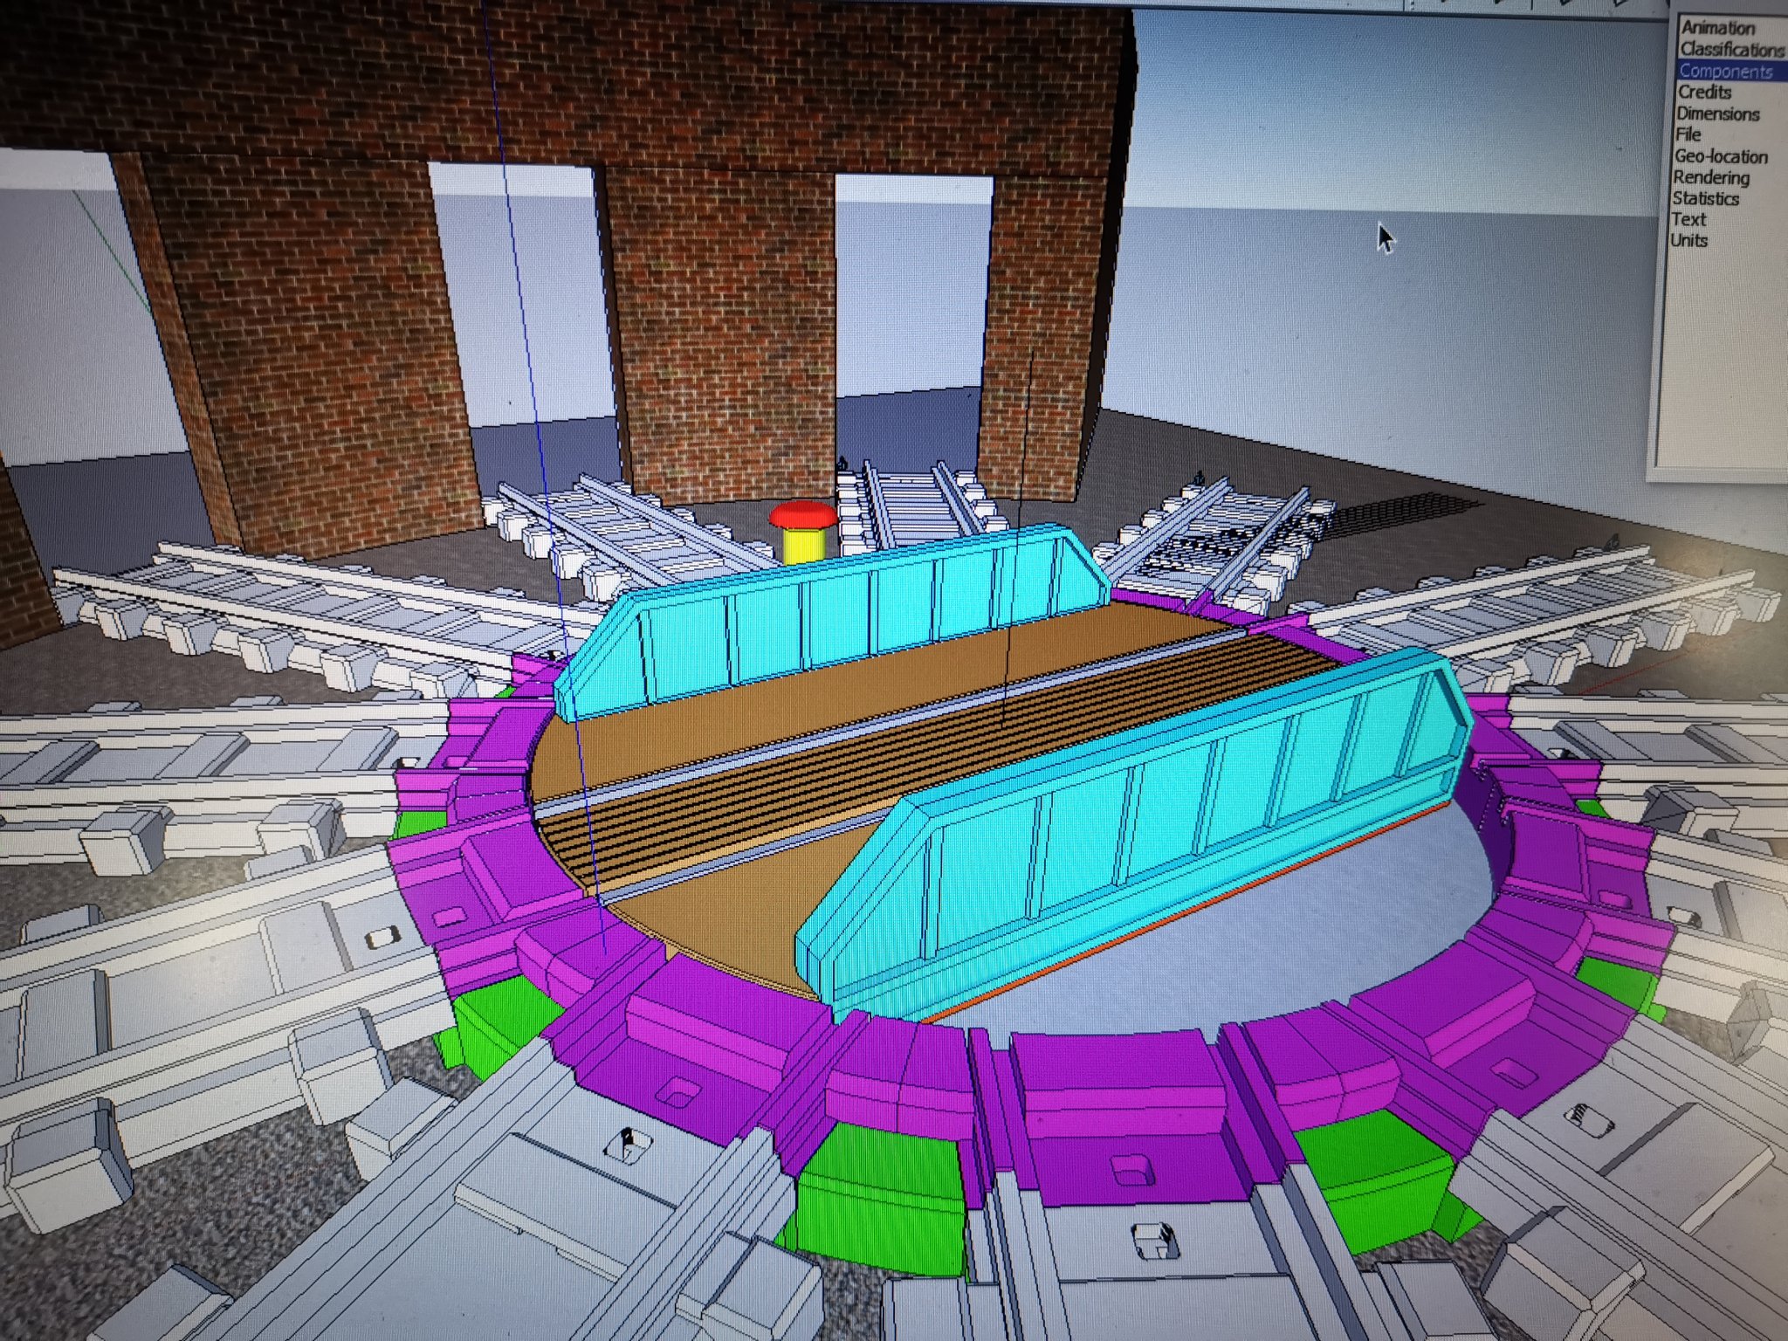Select the highlighted Components entry
This screenshot has width=1788, height=1341.
[x=1726, y=72]
